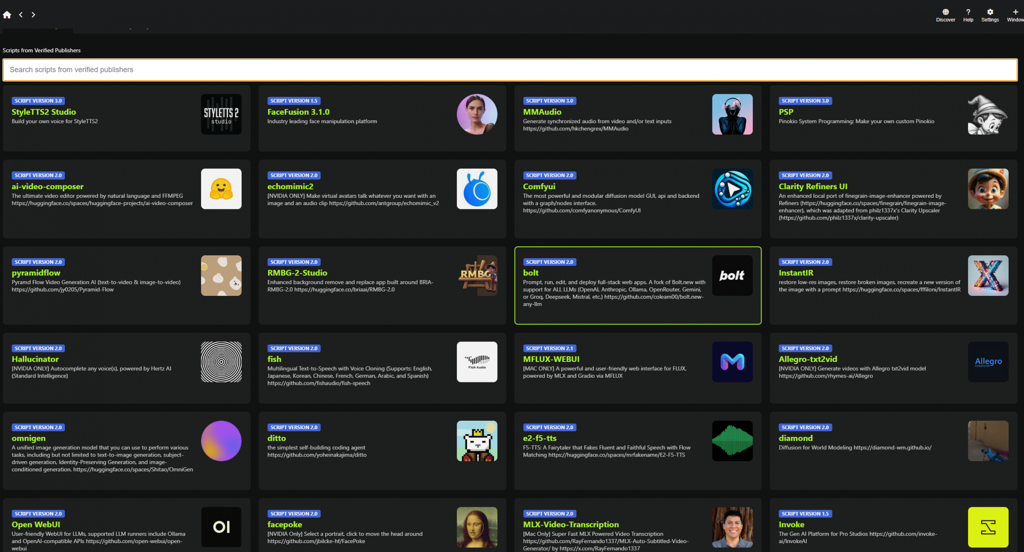This screenshot has width=1024, height=552.
Task: Click echomimic2 blue ant logo
Action: point(477,189)
